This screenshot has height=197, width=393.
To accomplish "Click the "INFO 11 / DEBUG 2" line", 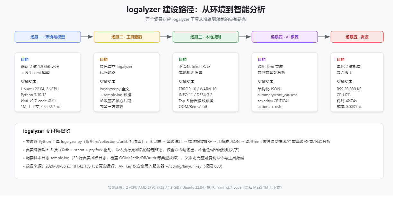I will 196,95.
